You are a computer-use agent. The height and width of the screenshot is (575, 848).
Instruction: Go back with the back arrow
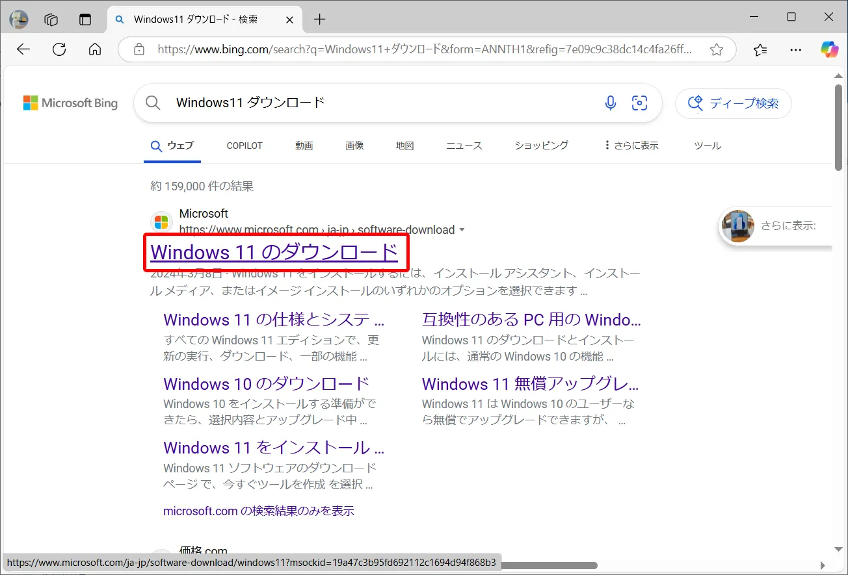pyautogui.click(x=23, y=49)
